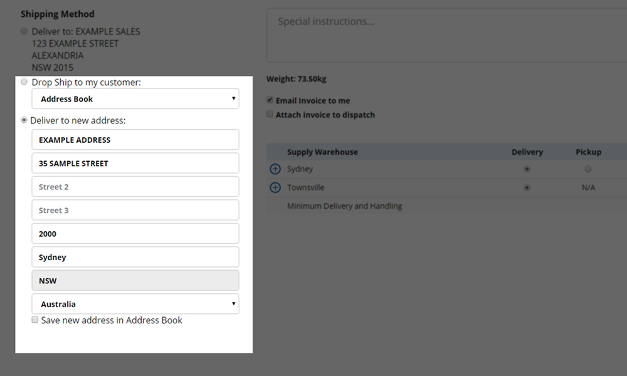Click the EXAMPLE ADDRESS name field

coord(135,140)
